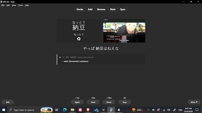Open File Explorer from the taskbar
202x113 pixels.
click(x=72, y=110)
